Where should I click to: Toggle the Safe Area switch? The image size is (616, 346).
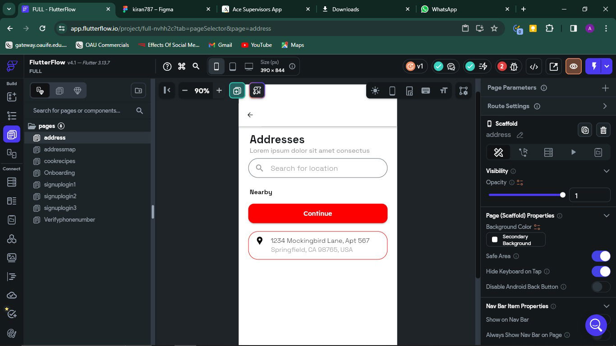(601, 256)
